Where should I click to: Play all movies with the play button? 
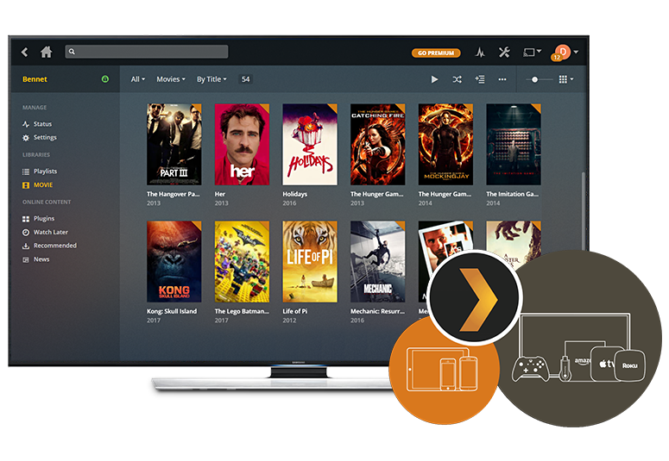point(434,79)
